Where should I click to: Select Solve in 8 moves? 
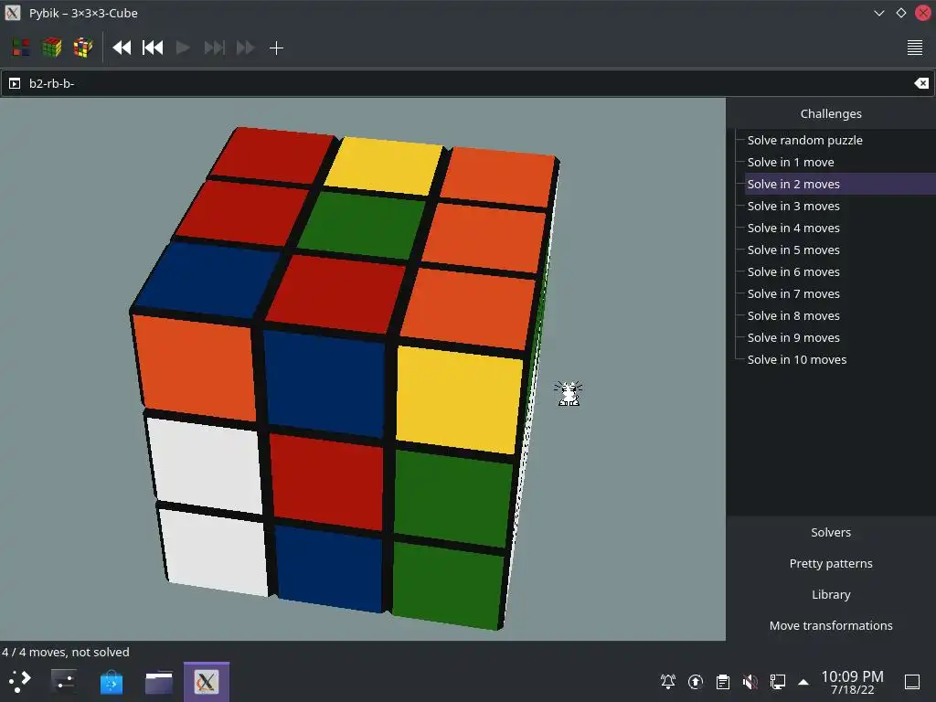pos(793,315)
